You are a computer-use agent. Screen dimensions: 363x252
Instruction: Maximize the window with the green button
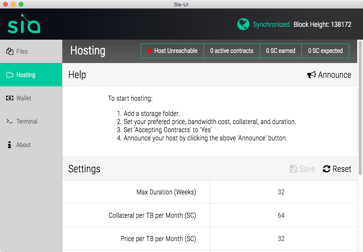click(x=21, y=4)
